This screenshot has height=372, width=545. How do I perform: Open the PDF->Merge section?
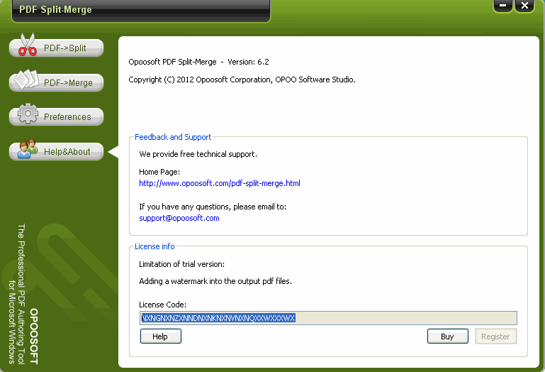56,82
